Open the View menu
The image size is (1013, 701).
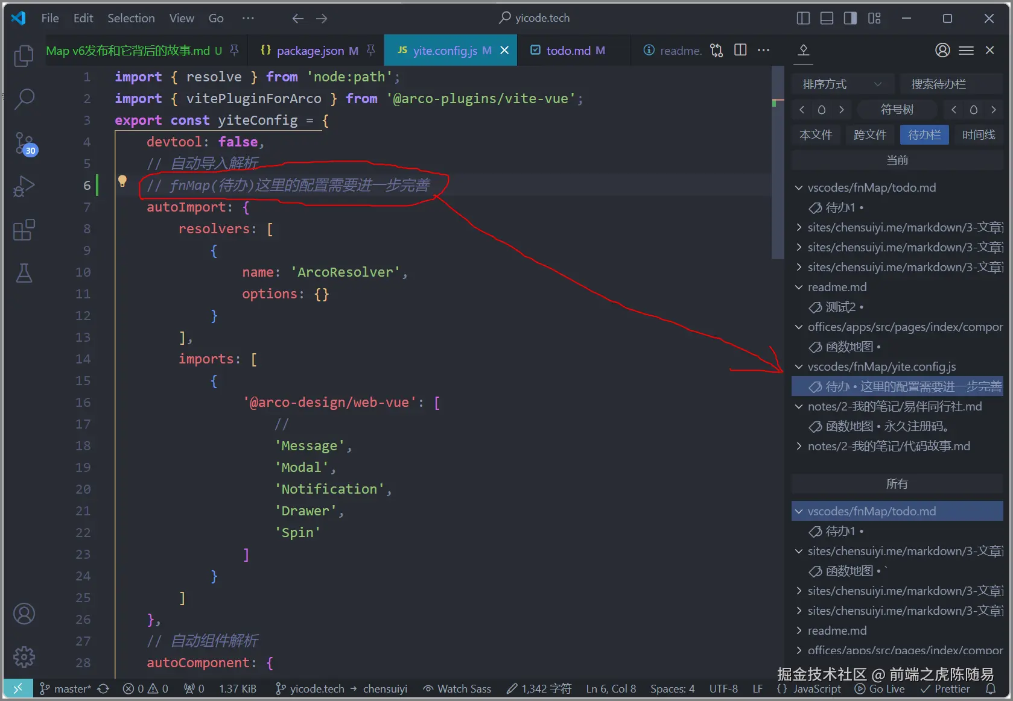[182, 19]
